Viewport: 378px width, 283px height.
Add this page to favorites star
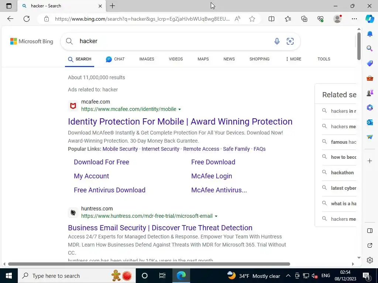tap(252, 19)
